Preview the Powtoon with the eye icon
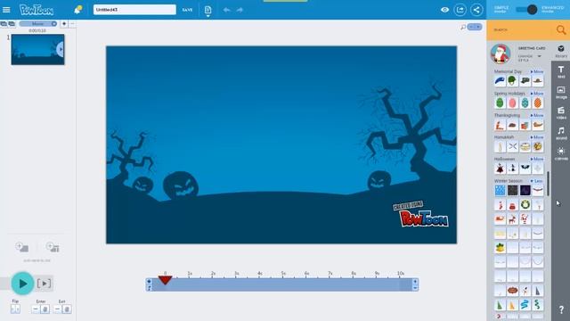570x321 pixels. [444, 10]
